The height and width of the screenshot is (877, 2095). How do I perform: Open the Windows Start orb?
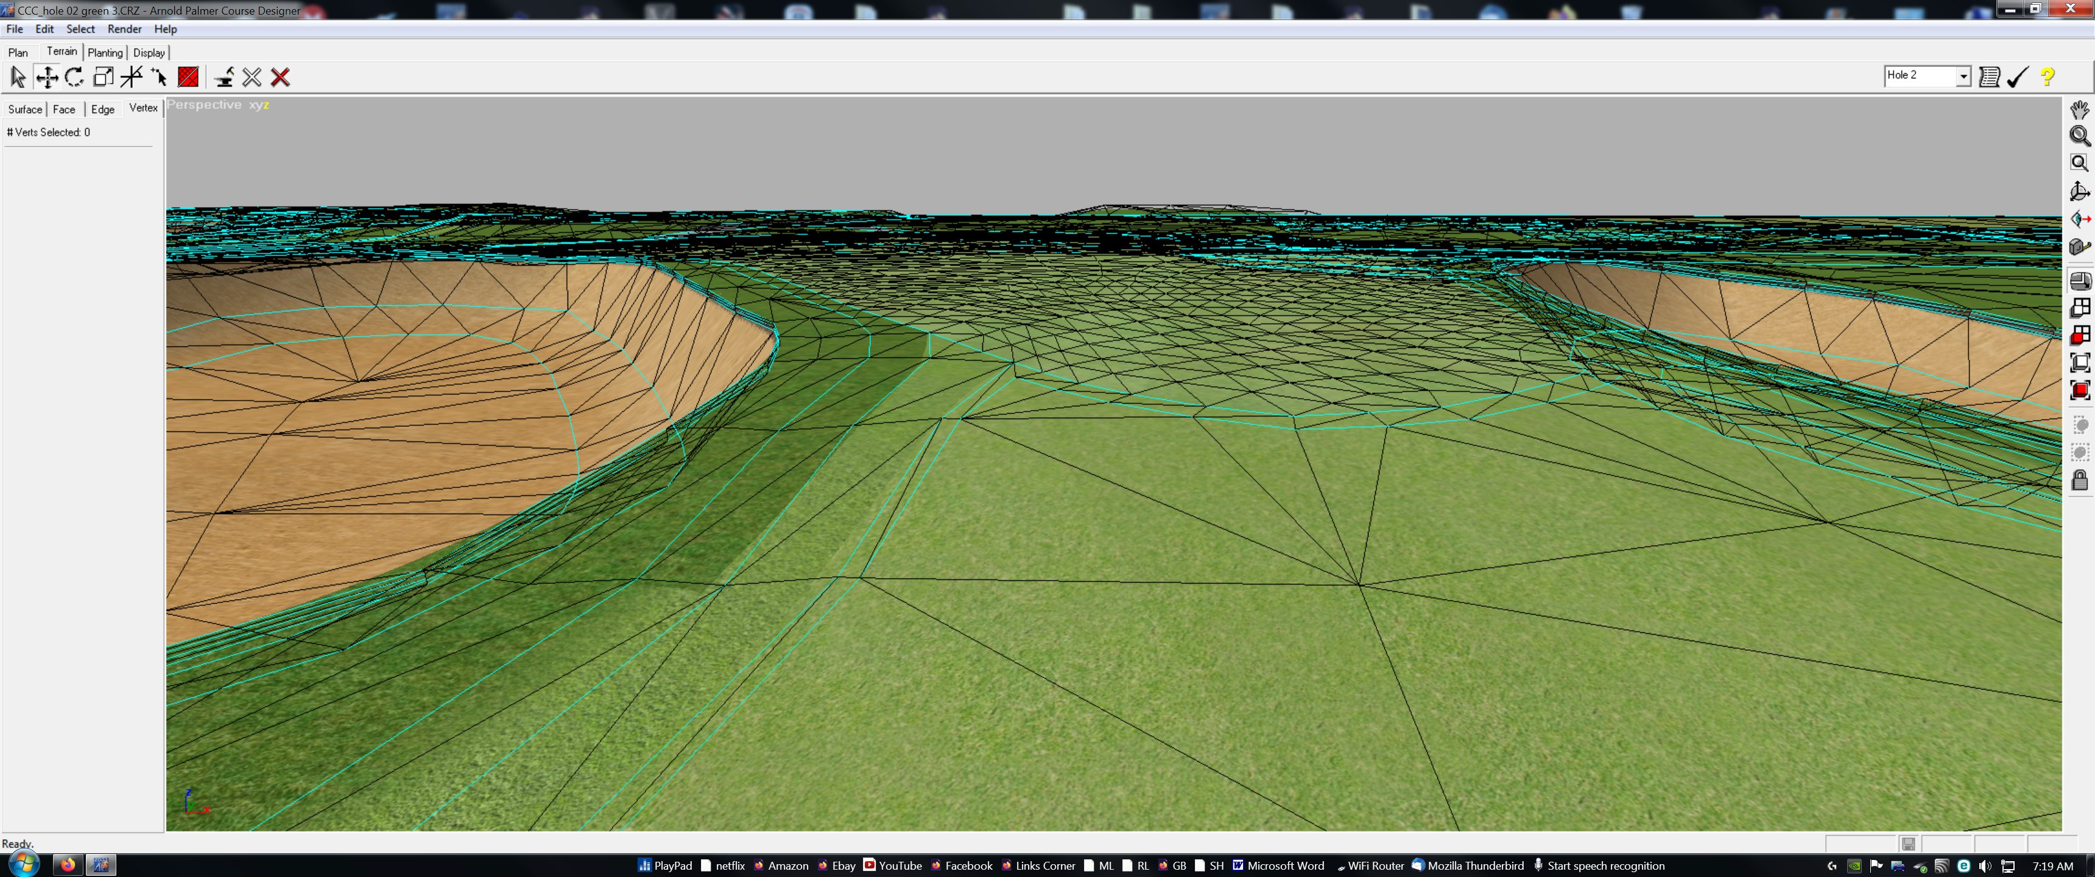coord(23,864)
